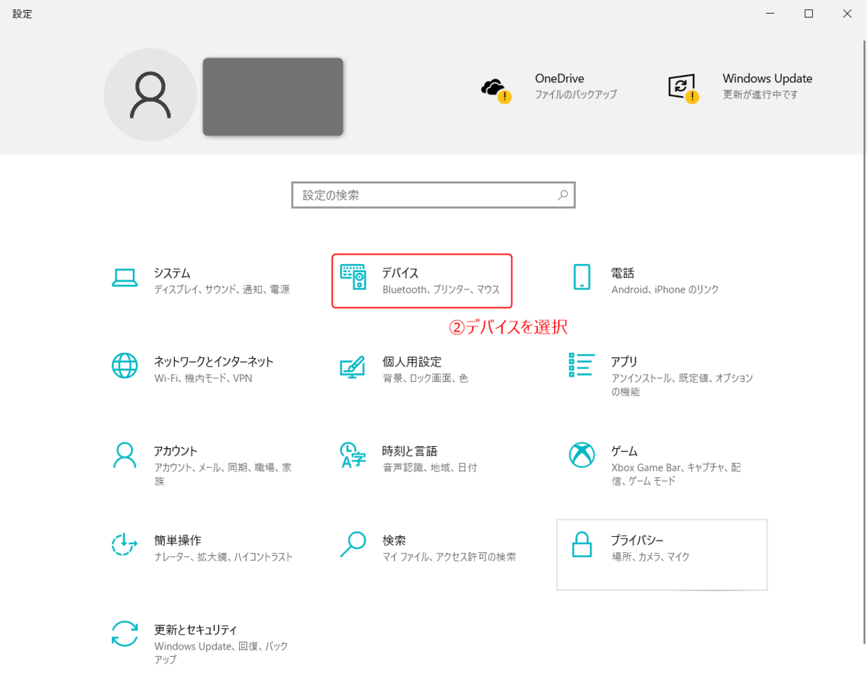Open the アカウント person icon

pyautogui.click(x=124, y=455)
